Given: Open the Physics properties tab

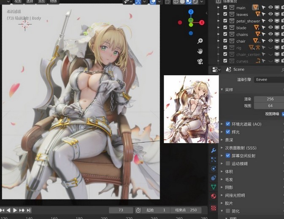Looking at the screenshot, I should pos(214,169).
